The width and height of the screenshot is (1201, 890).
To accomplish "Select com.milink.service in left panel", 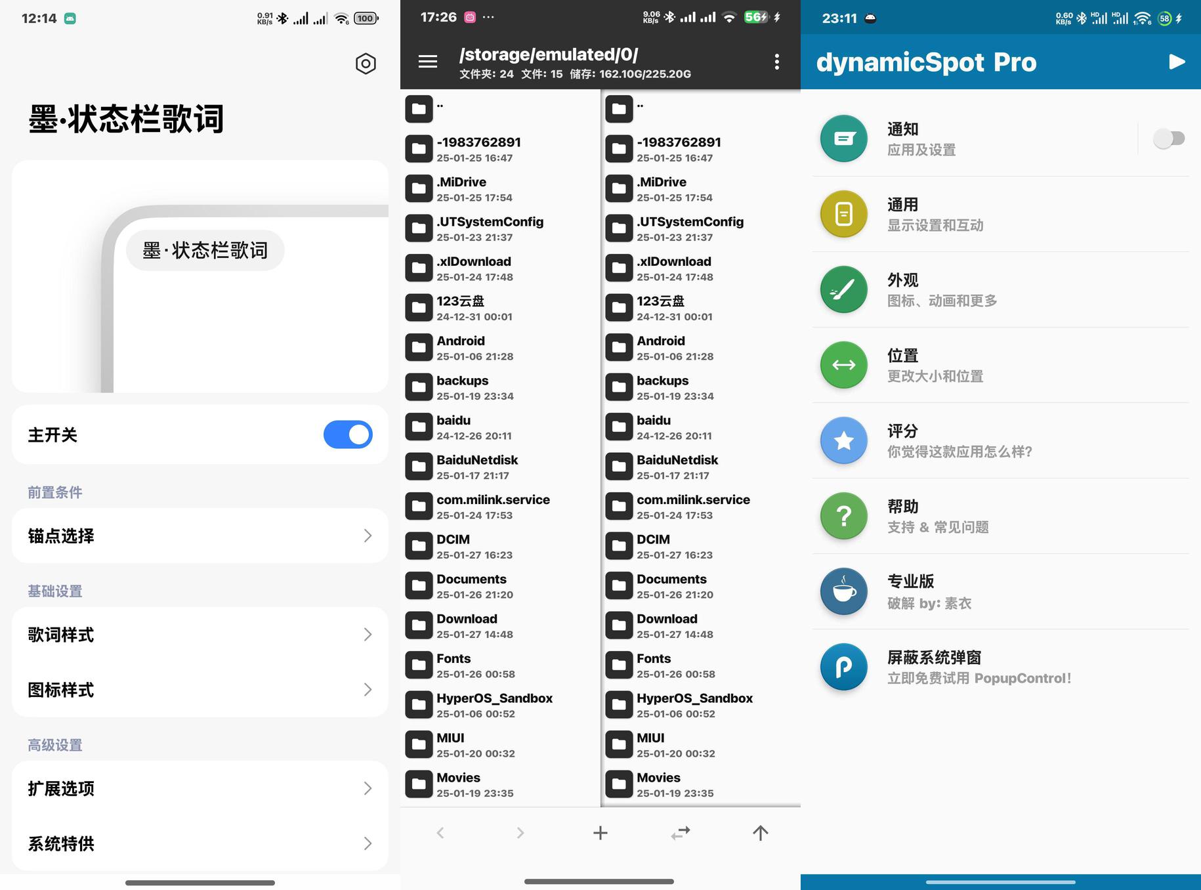I will click(500, 506).
